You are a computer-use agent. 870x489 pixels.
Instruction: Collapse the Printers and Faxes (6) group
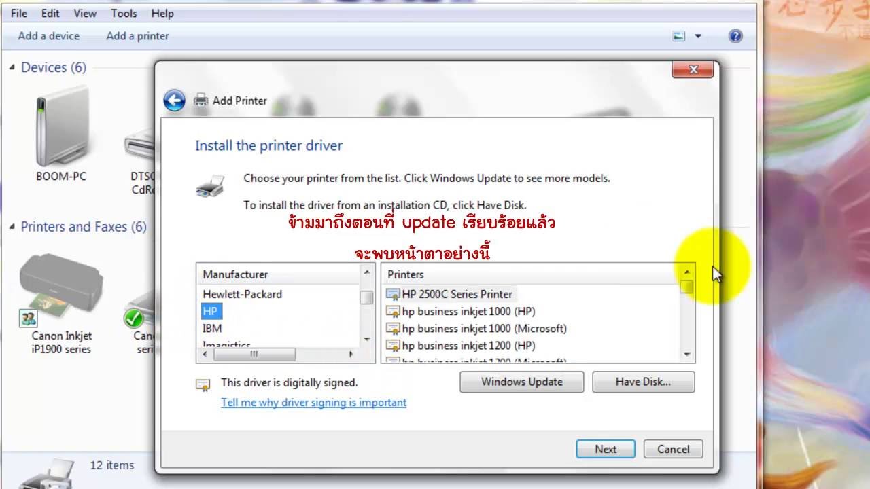click(x=12, y=227)
